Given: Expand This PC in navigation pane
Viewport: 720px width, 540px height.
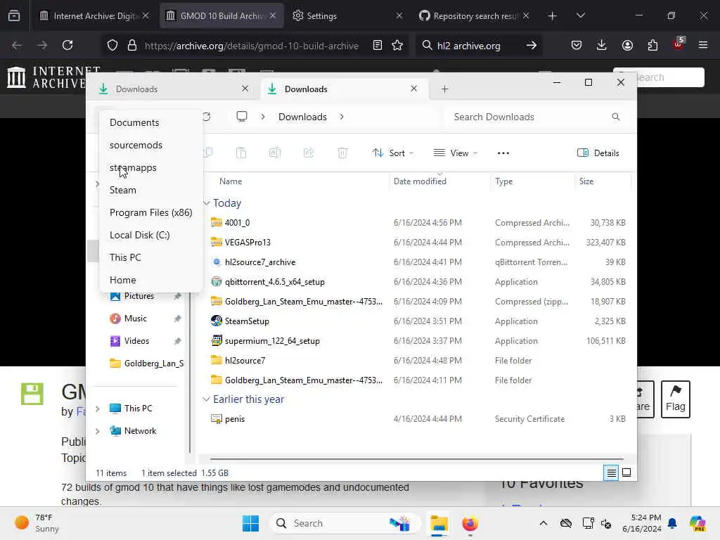Looking at the screenshot, I should tap(97, 409).
